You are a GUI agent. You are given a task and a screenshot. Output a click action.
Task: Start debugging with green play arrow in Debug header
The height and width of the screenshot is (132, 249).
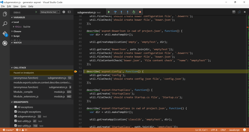tap(36, 12)
